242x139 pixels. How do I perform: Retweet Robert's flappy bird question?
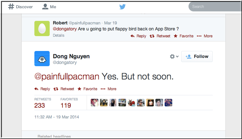160,36
